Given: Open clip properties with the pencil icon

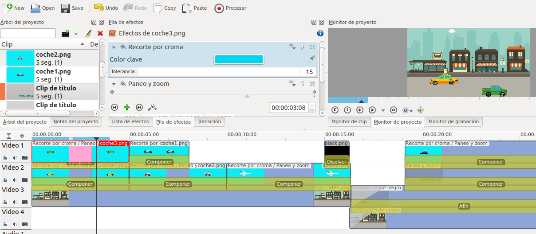Looking at the screenshot, I should [88, 34].
